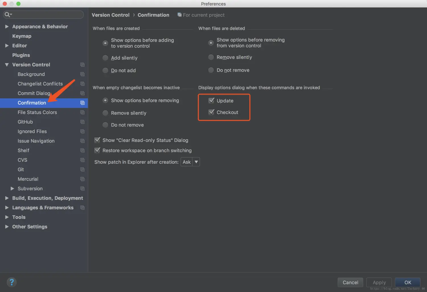Click project-level icon beside Background row

[x=82, y=74]
